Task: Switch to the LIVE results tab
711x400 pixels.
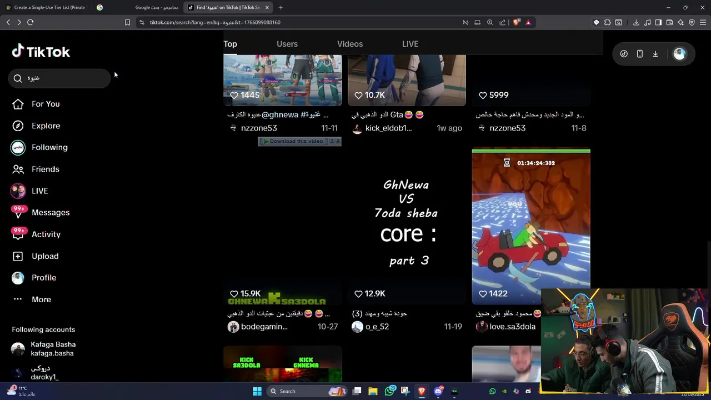Action: pyautogui.click(x=410, y=44)
